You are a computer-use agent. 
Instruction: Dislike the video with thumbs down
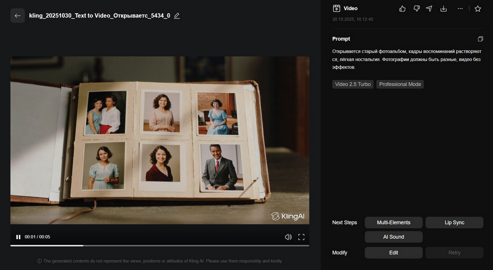[416, 8]
